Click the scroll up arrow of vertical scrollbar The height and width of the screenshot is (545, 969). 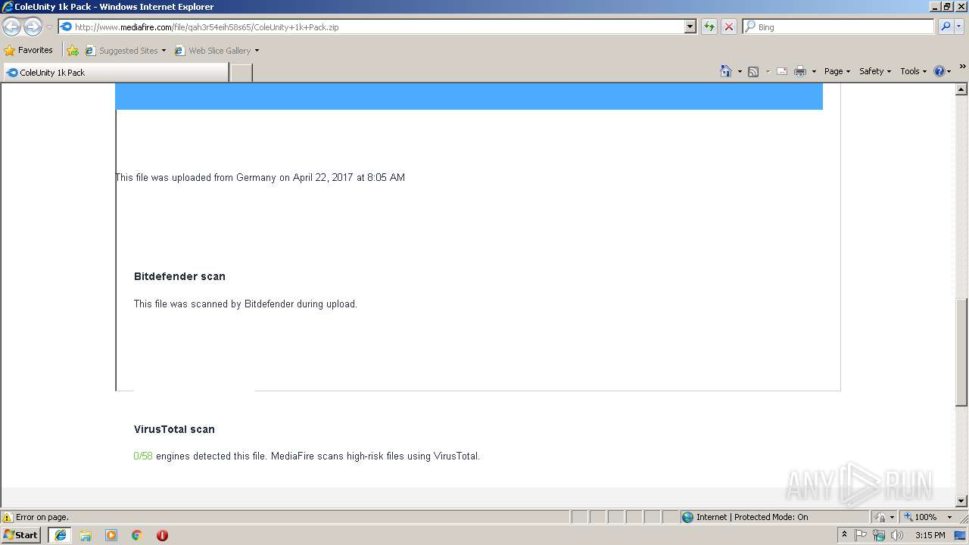(x=961, y=89)
